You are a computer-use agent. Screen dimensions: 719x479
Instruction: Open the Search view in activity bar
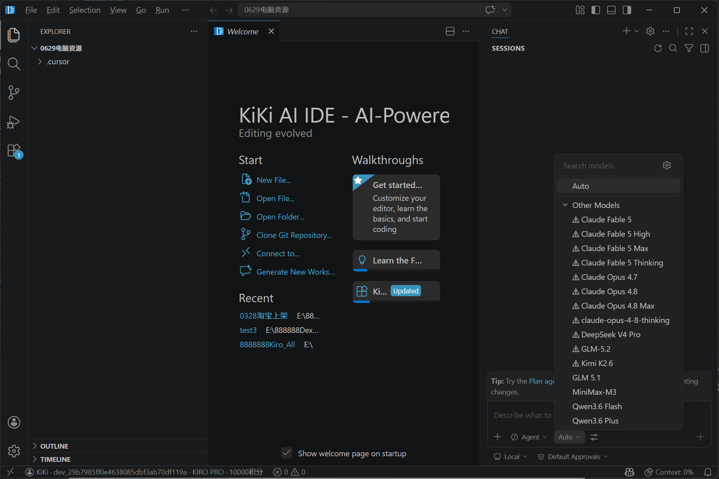(14, 63)
